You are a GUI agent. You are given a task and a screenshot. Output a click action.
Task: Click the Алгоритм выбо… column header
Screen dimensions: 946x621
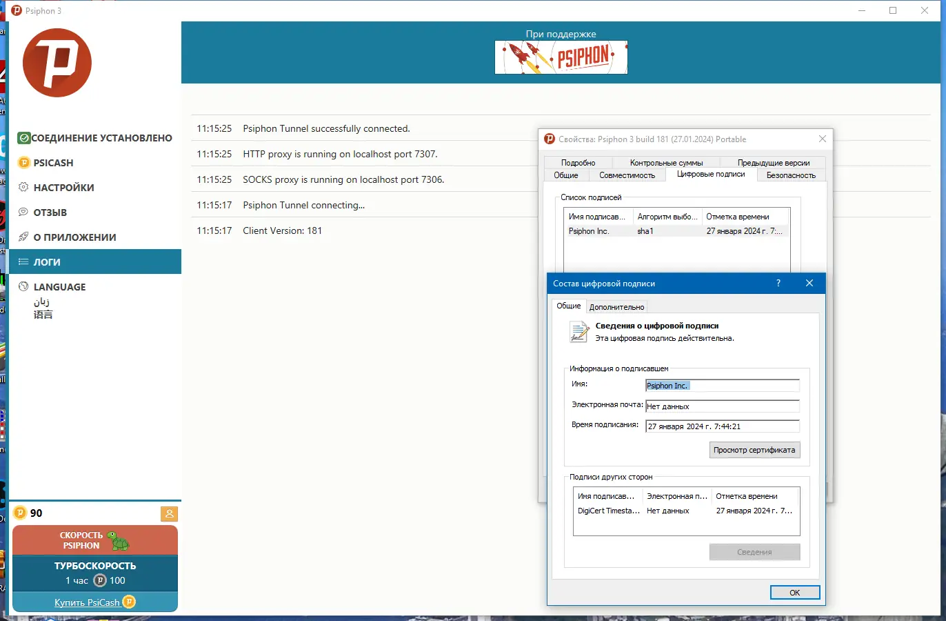click(x=667, y=217)
